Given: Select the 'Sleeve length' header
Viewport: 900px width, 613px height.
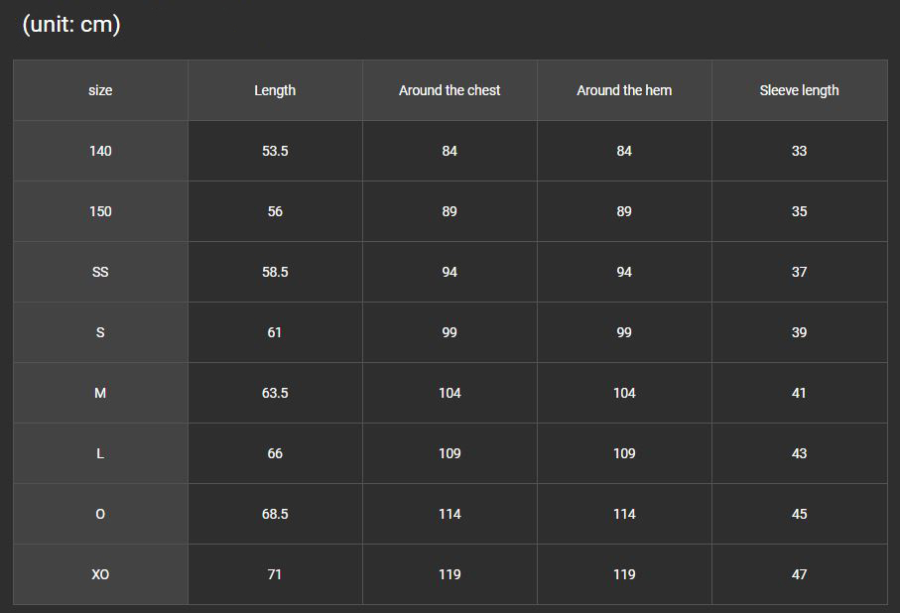Looking at the screenshot, I should [x=800, y=90].
